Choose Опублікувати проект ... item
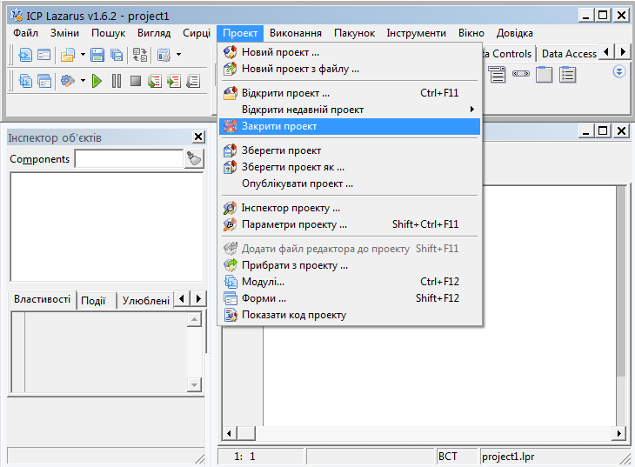This screenshot has height=467, width=635. click(350, 183)
